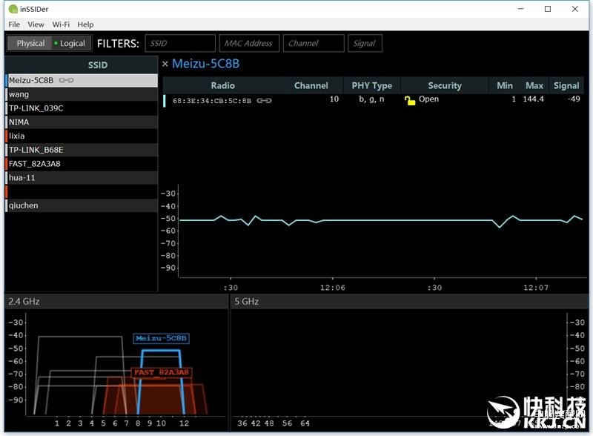
Task: Close the Meizu-5C8B detail view with X
Action: [x=165, y=64]
